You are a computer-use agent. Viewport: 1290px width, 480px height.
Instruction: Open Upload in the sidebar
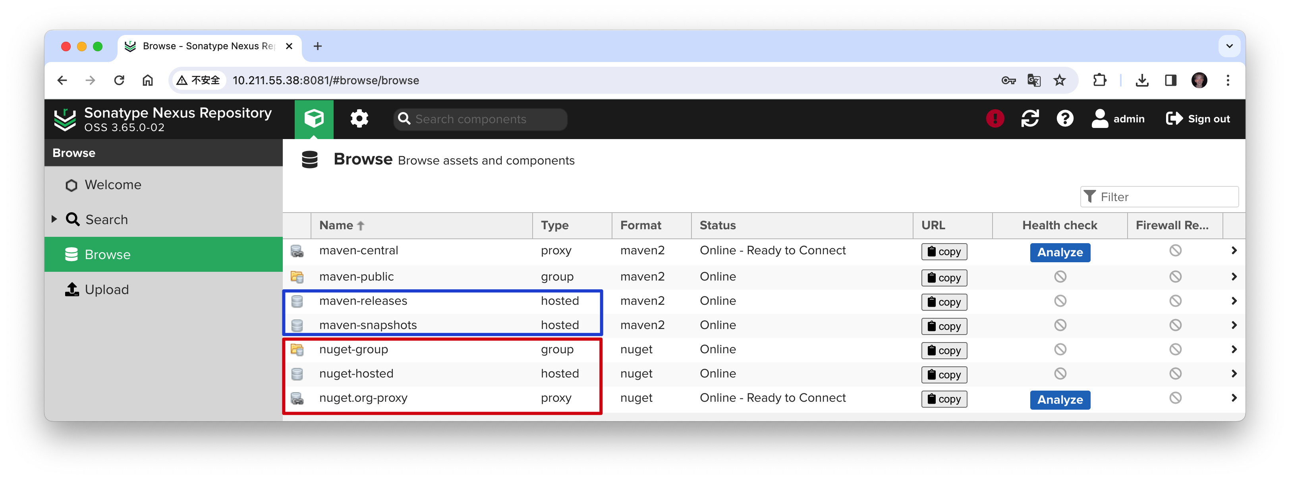point(97,290)
